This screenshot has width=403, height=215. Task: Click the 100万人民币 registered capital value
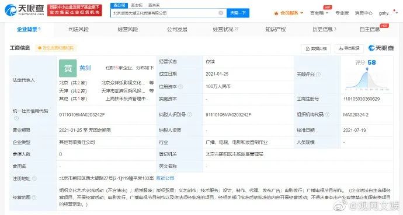tap(218, 87)
